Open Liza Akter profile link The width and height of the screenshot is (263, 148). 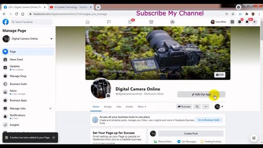[218, 22]
